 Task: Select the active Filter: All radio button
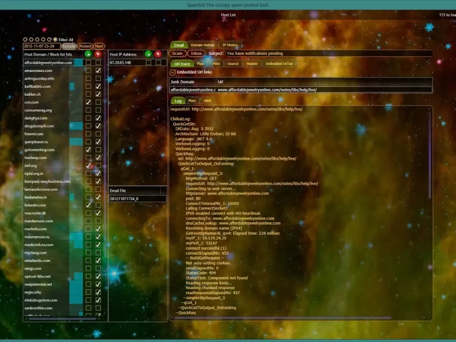coord(55,39)
